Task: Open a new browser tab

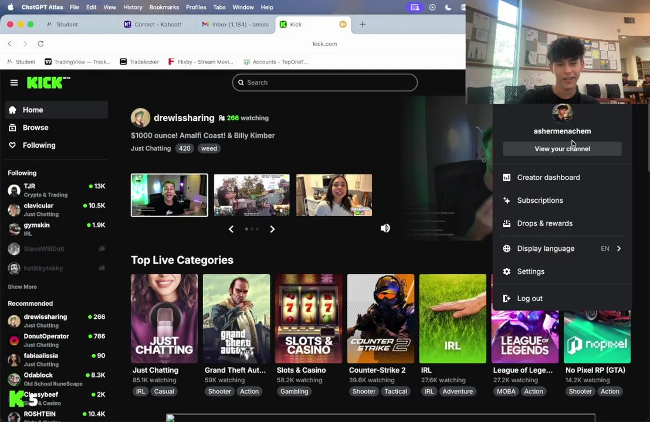Action: click(363, 25)
